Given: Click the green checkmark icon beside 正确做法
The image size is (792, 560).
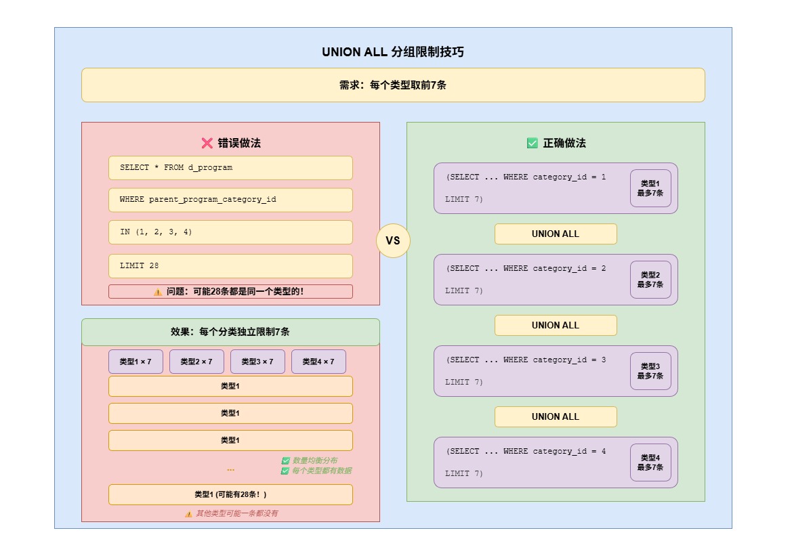Looking at the screenshot, I should (533, 144).
